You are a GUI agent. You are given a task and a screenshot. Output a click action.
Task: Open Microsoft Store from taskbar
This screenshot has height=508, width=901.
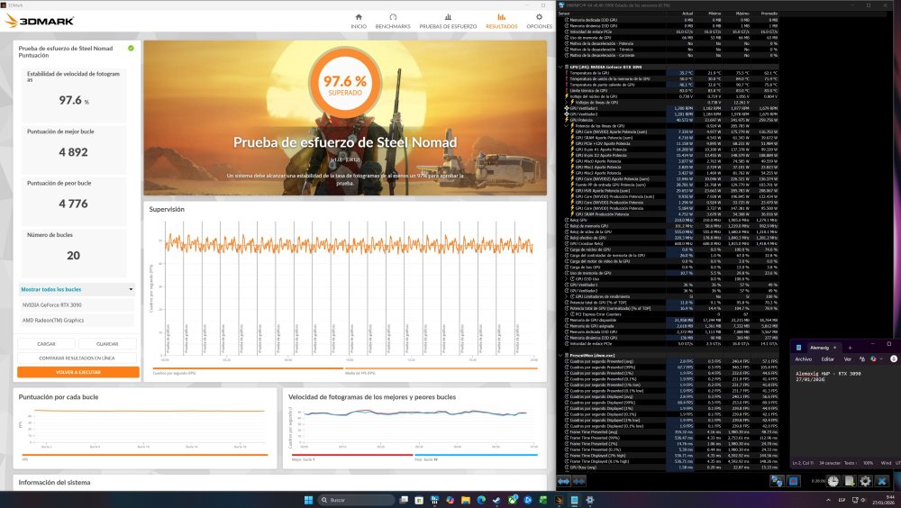point(419,500)
